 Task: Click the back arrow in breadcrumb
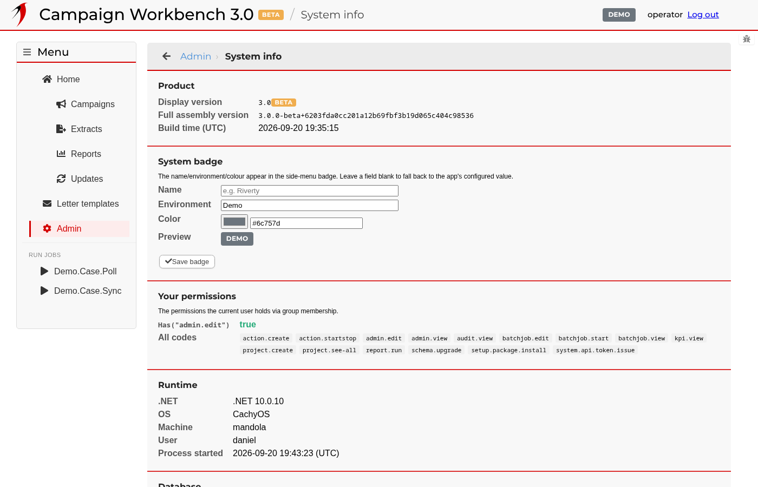167,56
